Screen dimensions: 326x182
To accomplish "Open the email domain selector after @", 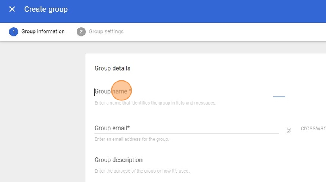I will [x=313, y=128].
